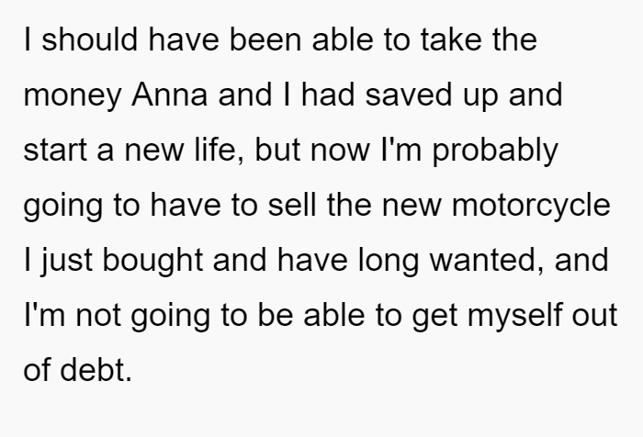Click the word "debt." at the end
This screenshot has height=437, width=643.
coord(96,370)
